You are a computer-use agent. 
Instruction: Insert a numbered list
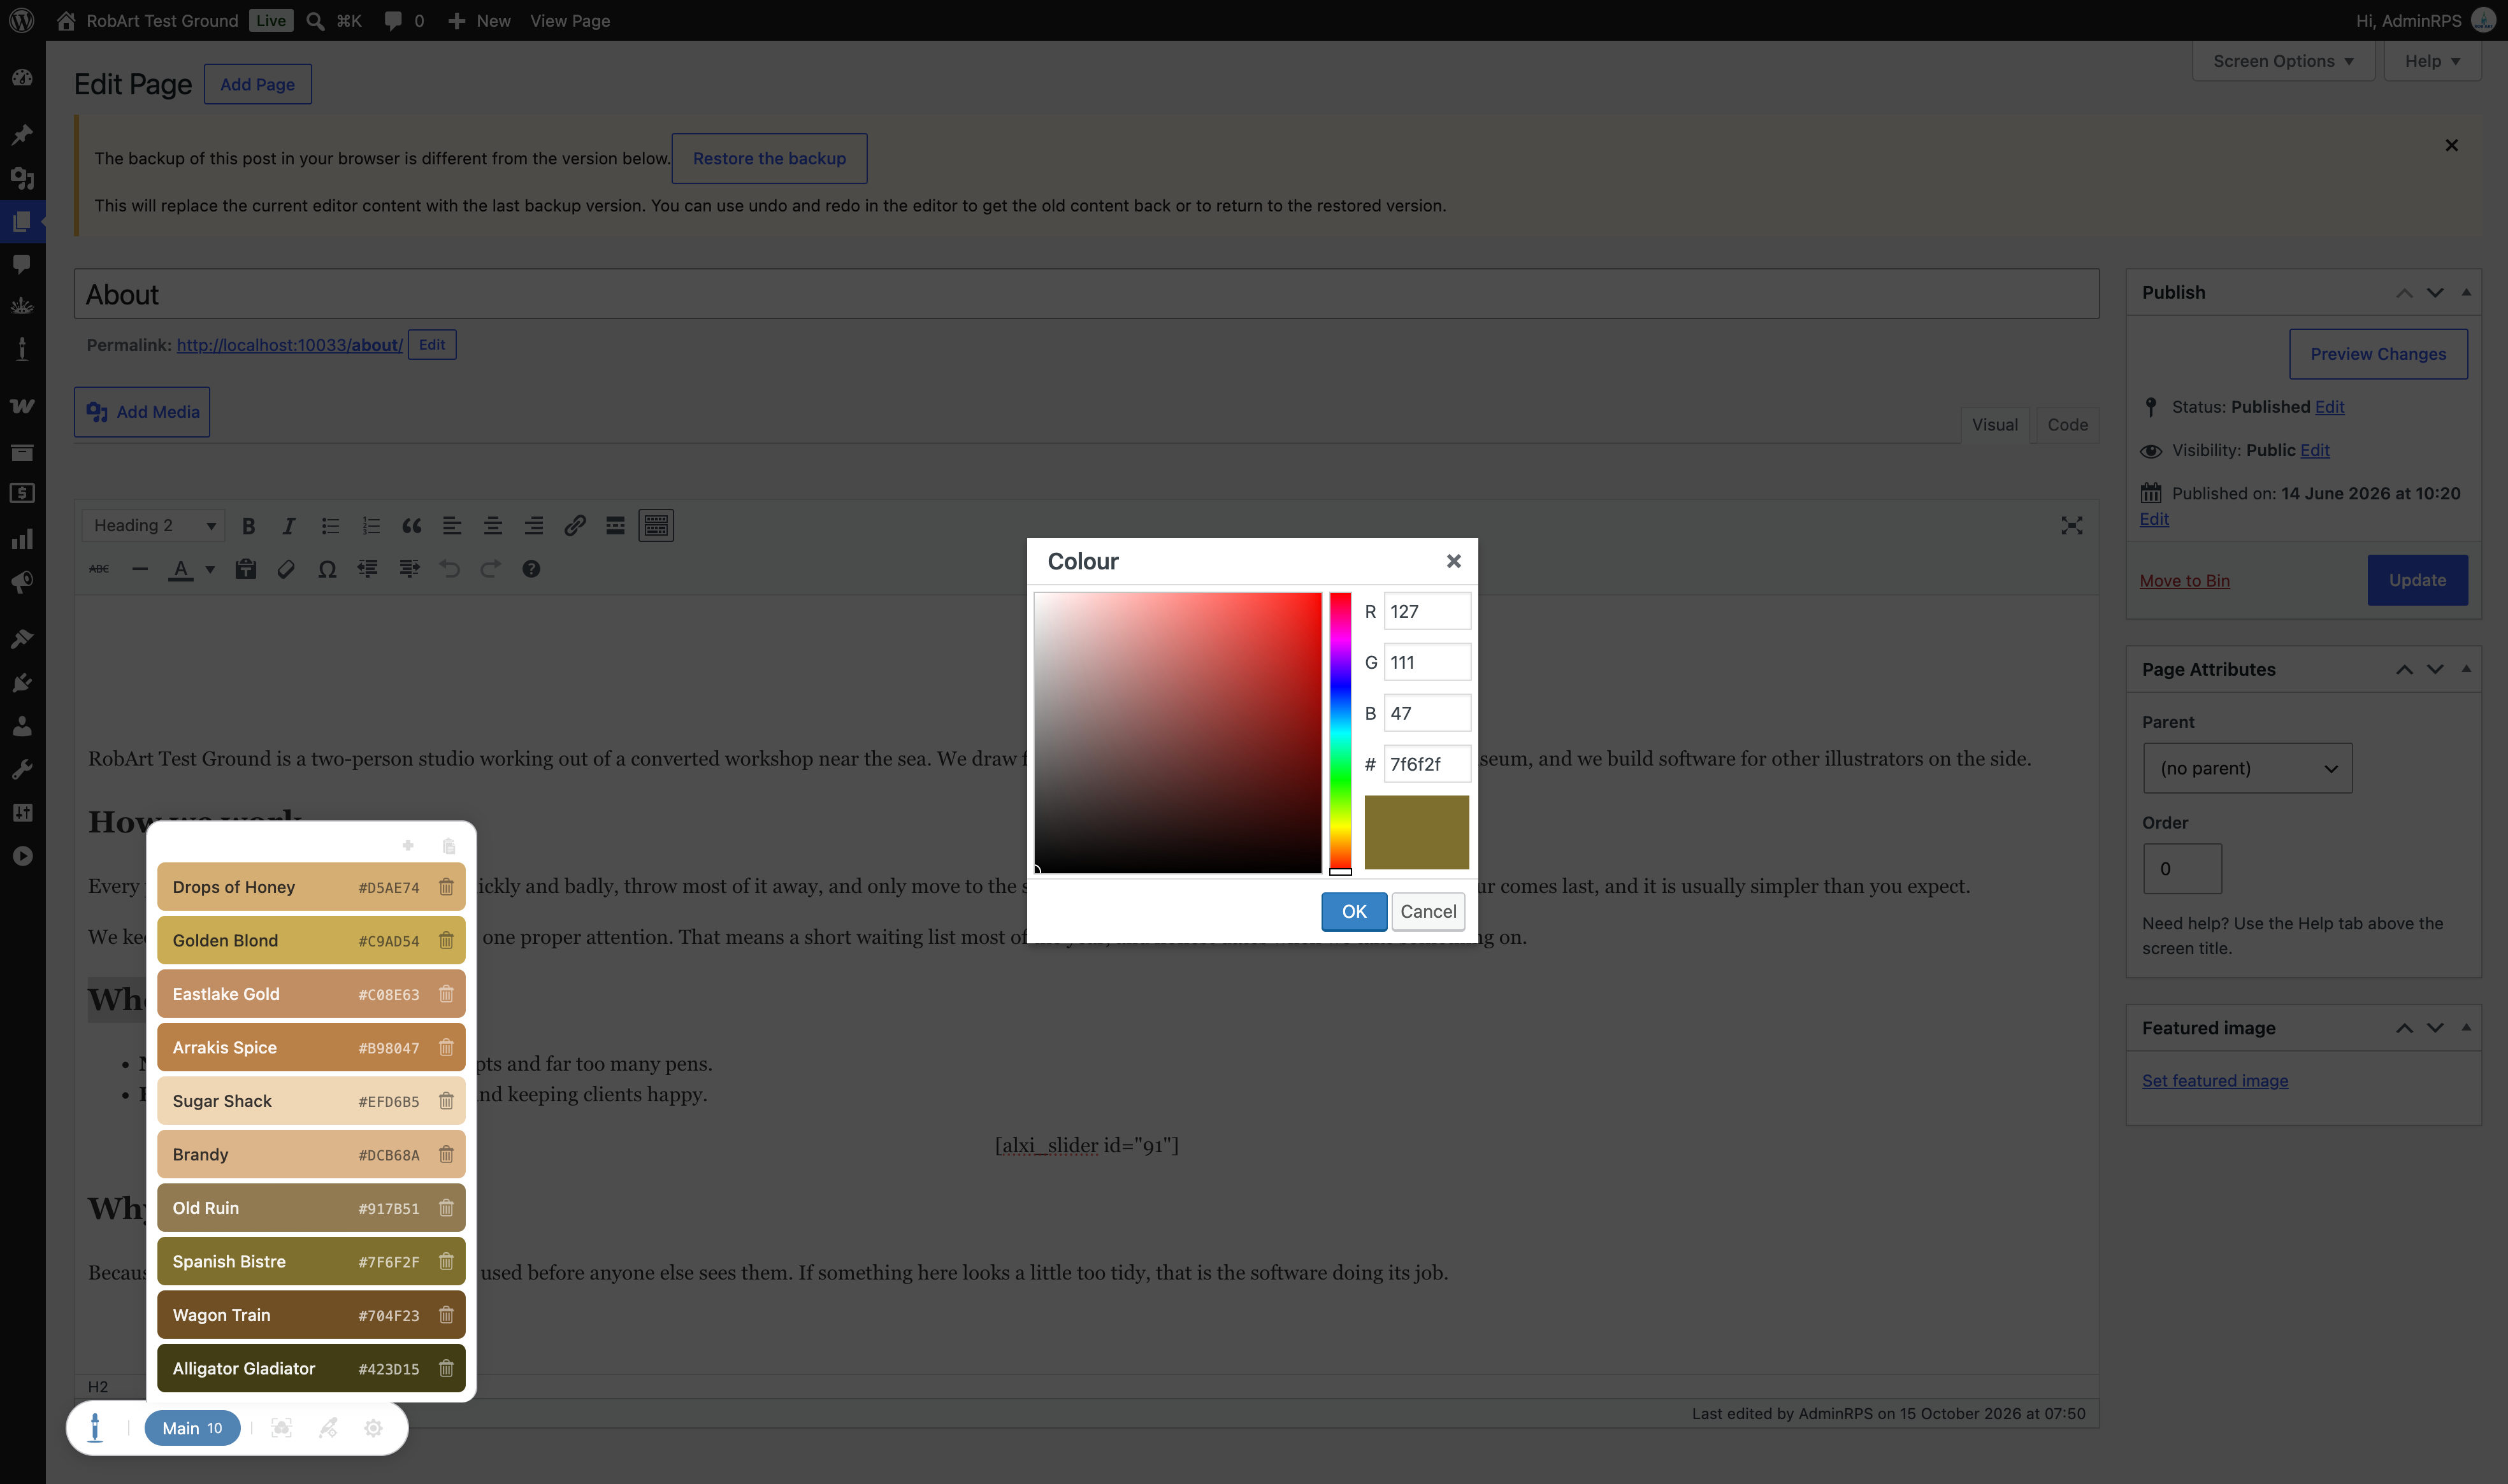[x=371, y=525]
